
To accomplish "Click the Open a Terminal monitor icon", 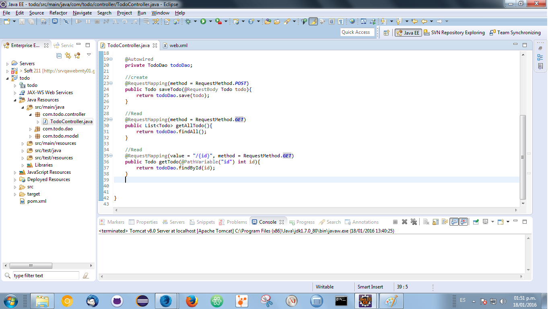I will tap(55, 21).
